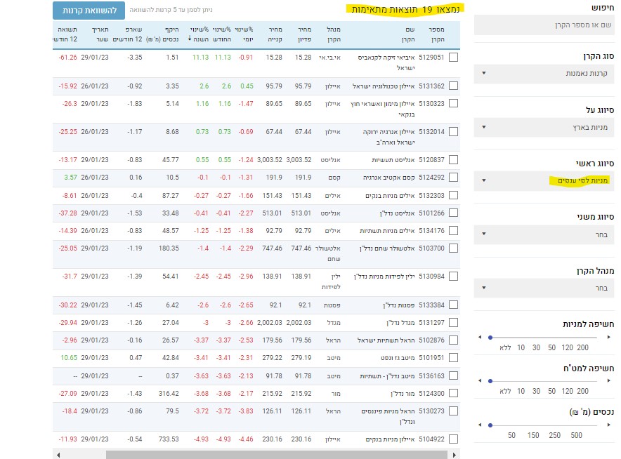Tick checkbox for fund 5124292
This screenshot has height=459, width=621.
coord(454,178)
